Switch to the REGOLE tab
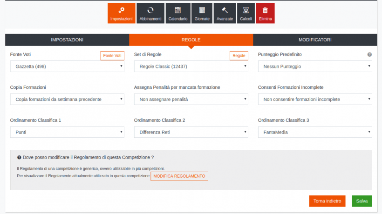Image resolution: width=382 pixels, height=214 pixels. point(191,40)
